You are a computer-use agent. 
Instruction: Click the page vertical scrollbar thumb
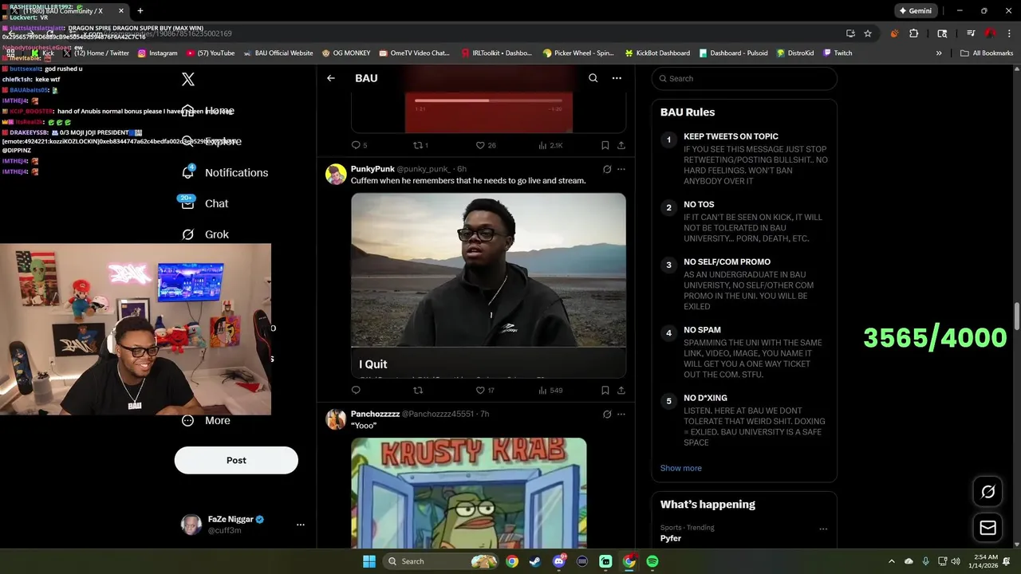1016,315
